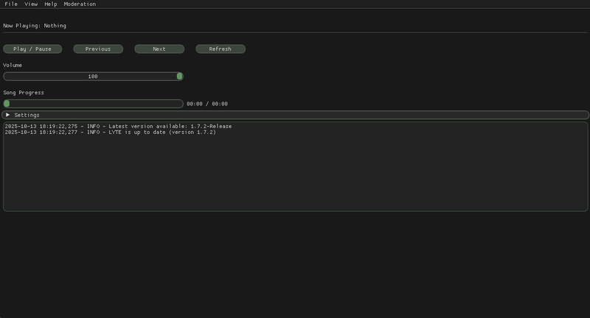Open the Help menu

pyautogui.click(x=50, y=4)
